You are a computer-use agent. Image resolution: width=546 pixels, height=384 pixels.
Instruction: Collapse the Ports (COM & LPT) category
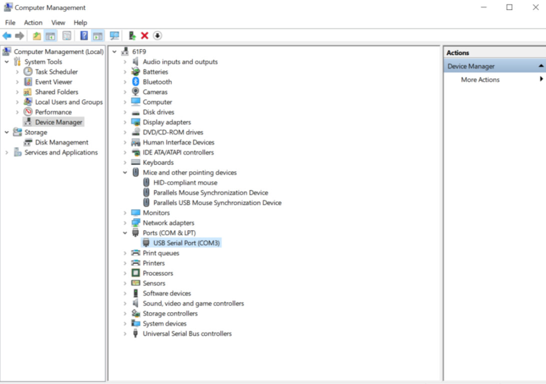coord(125,233)
